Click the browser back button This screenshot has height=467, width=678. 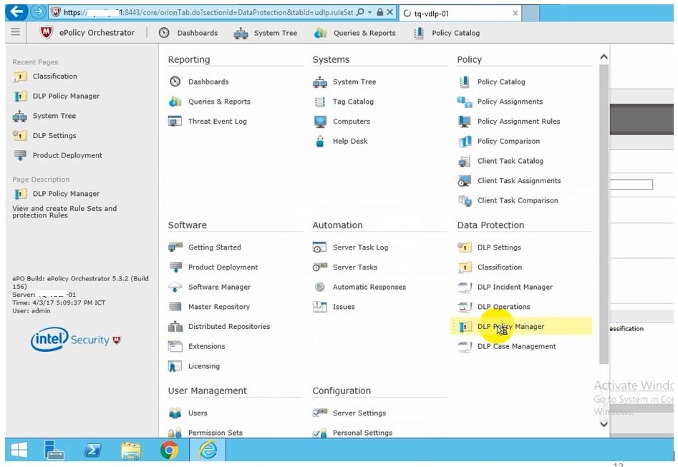[x=18, y=12]
